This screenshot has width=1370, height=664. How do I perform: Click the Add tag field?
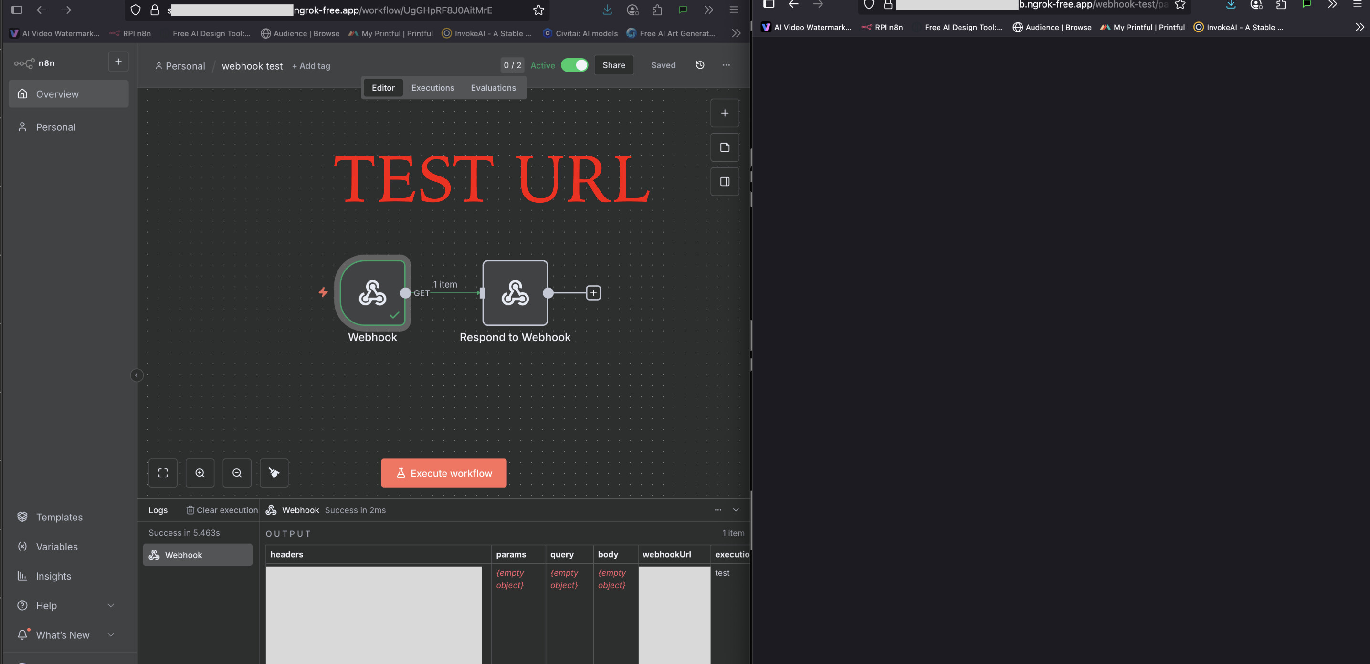click(x=311, y=66)
